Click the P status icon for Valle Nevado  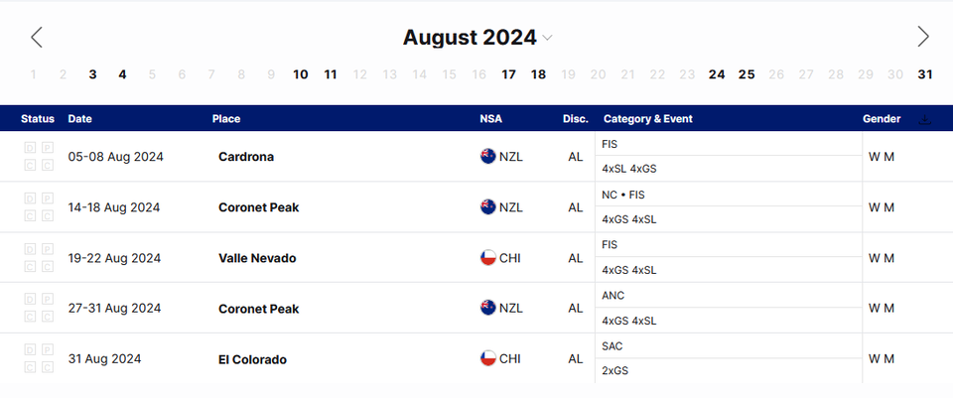tap(46, 250)
